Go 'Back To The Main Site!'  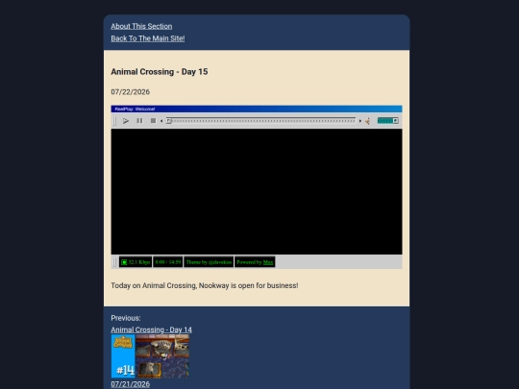coord(148,38)
